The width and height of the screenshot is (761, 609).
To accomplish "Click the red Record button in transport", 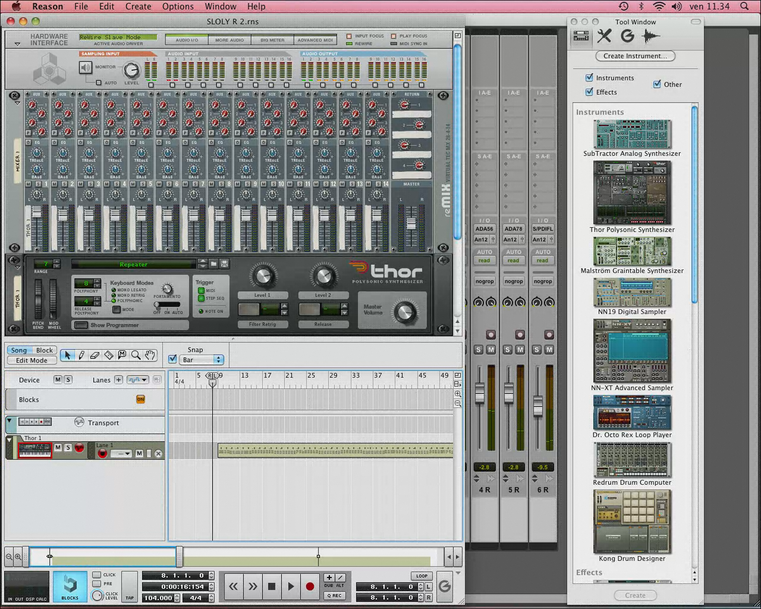I will coord(310,586).
